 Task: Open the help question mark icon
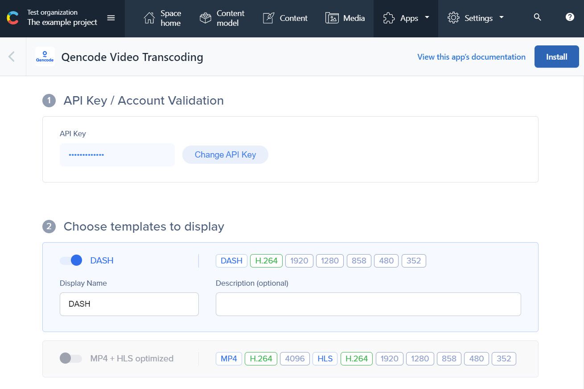pos(570,17)
